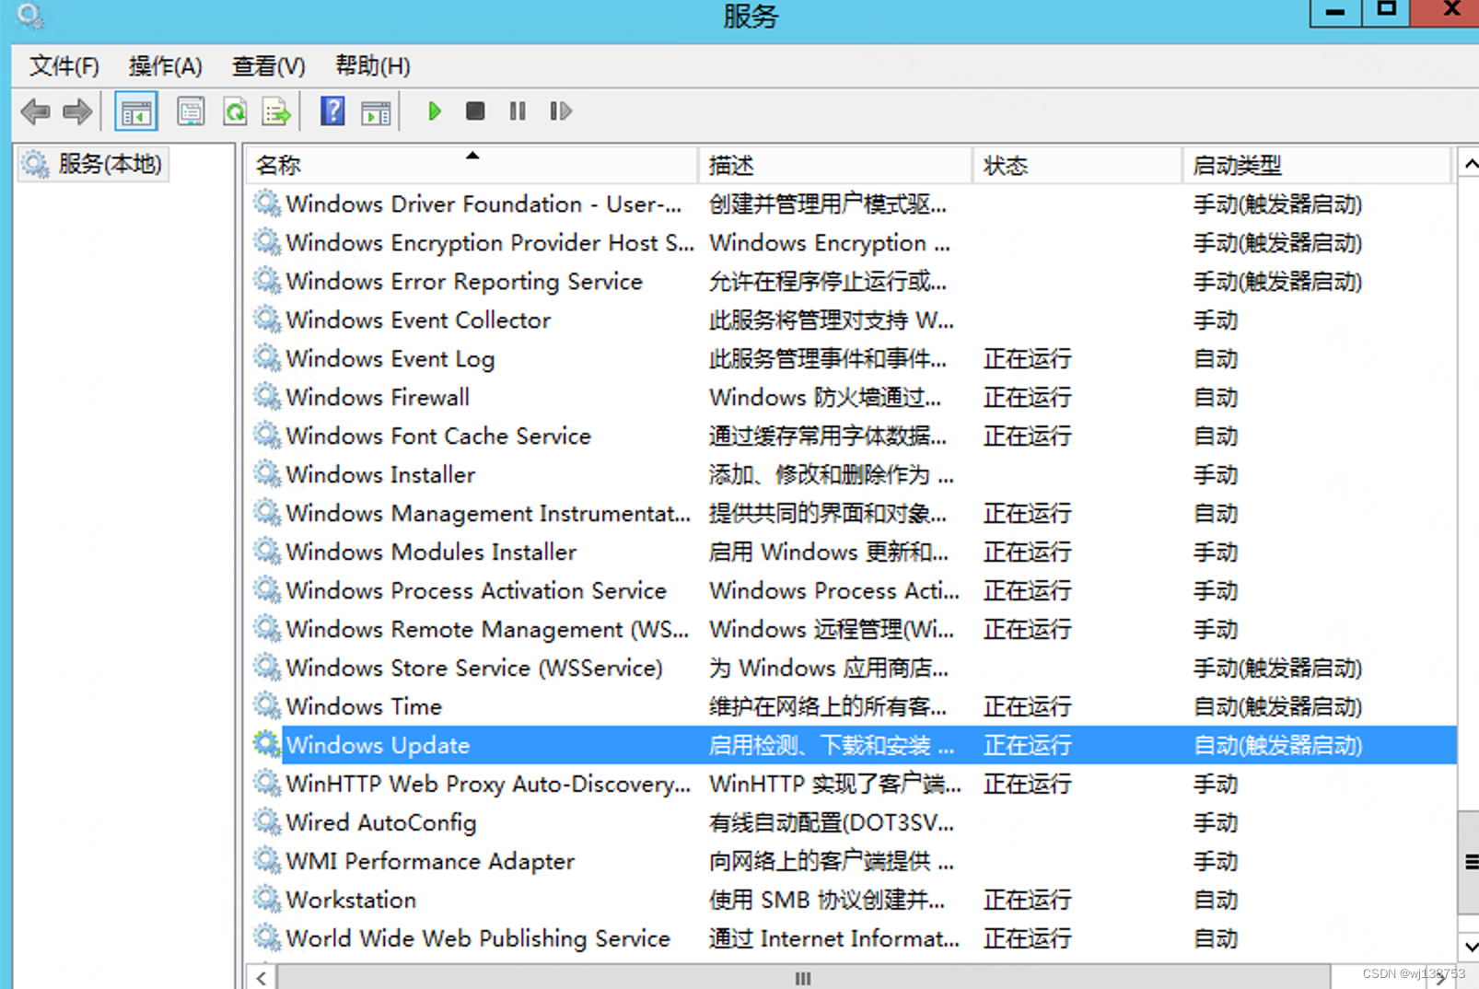Screen dimensions: 1479x989
Task: Click the Forward arrow toolbar icon
Action: coord(77,112)
